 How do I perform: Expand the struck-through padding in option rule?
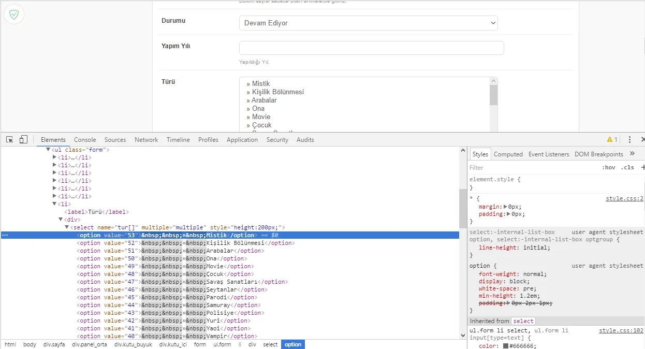509,303
